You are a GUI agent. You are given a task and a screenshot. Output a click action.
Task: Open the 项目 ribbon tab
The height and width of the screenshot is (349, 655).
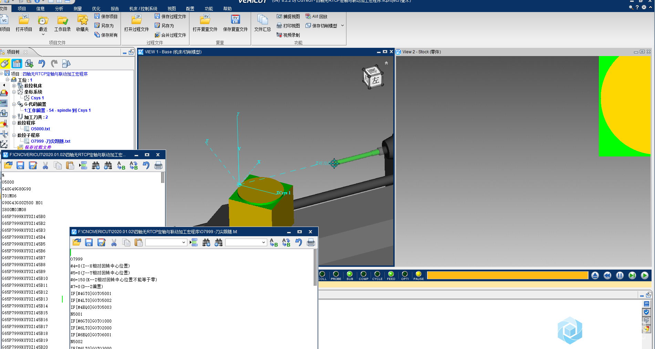point(22,9)
